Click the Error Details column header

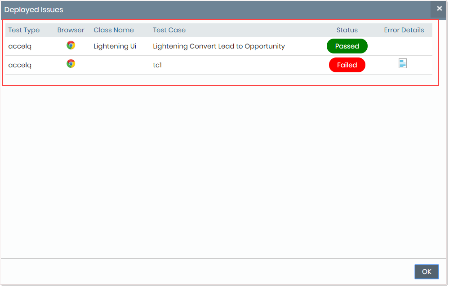[x=404, y=30]
